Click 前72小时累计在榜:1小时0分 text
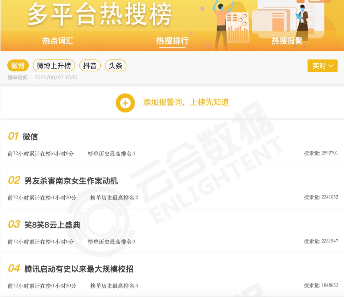The height and width of the screenshot is (297, 344). click(x=40, y=242)
